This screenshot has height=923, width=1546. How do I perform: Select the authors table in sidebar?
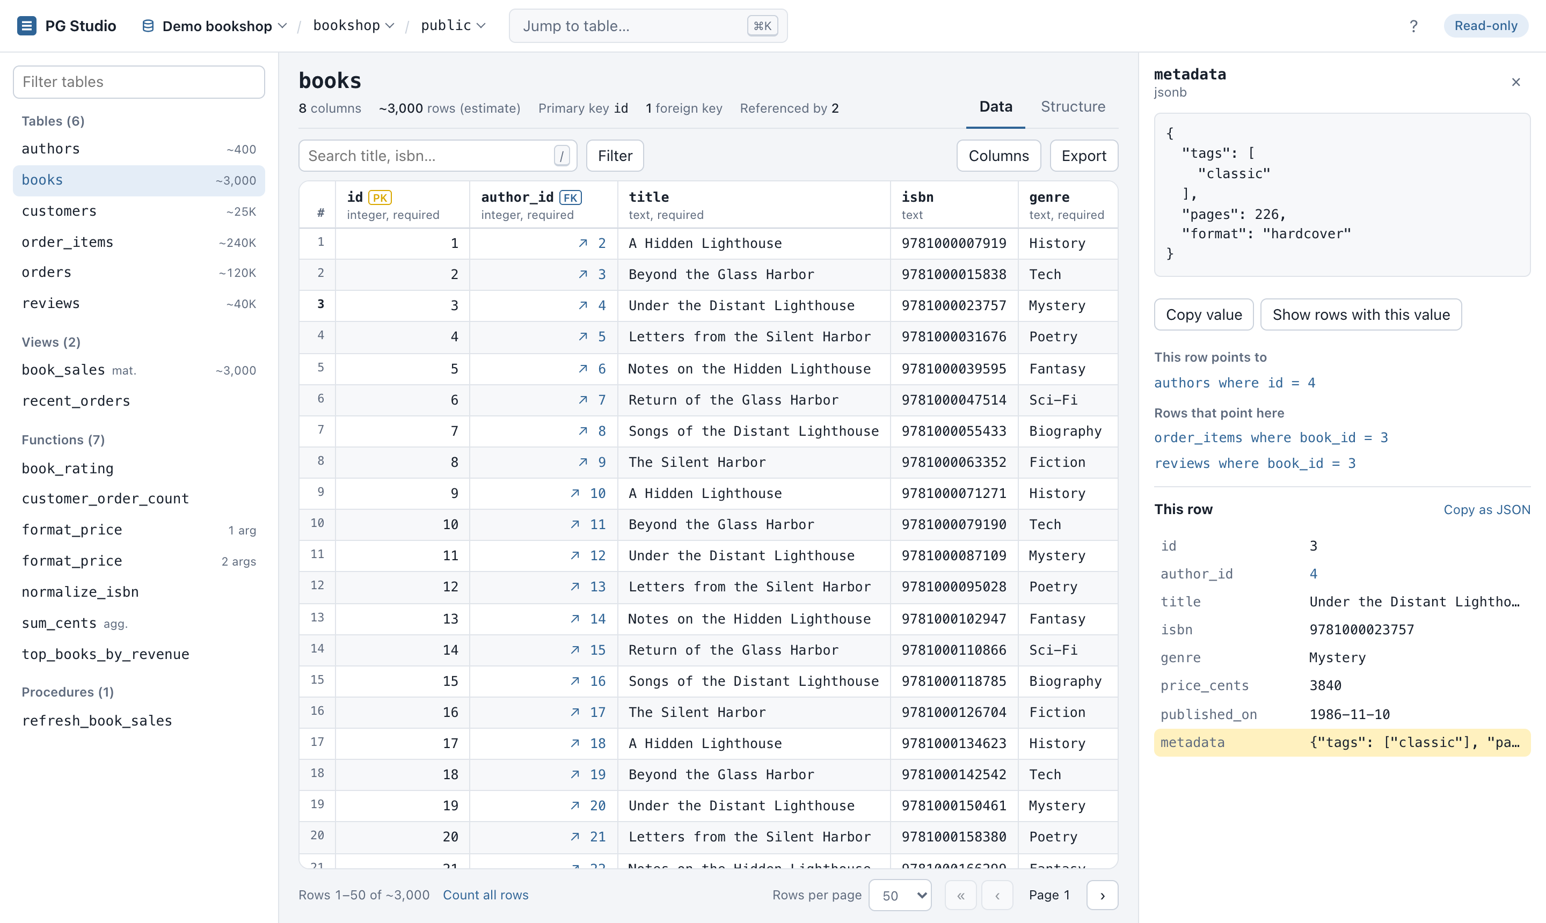click(x=138, y=149)
